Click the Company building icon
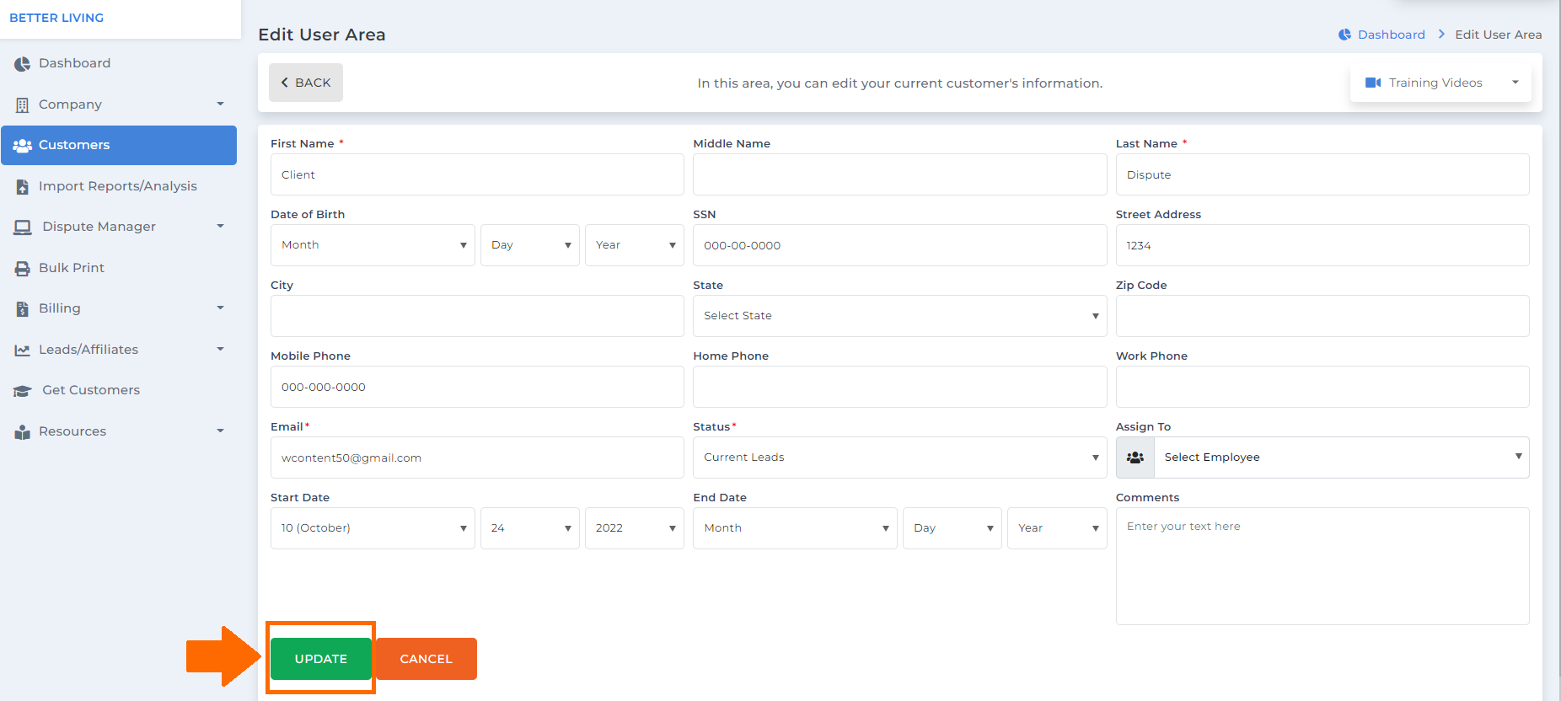Screen dimensions: 1561x701 click(x=22, y=105)
